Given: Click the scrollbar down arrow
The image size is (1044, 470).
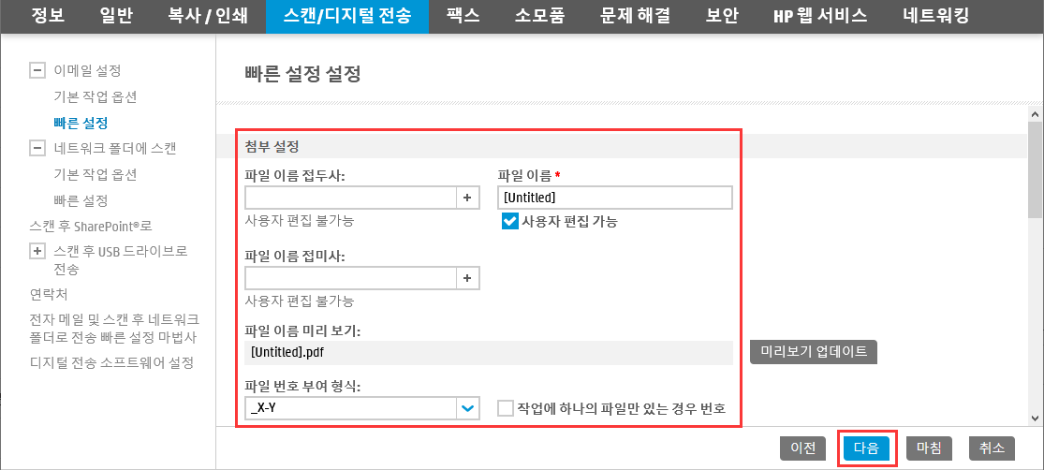Looking at the screenshot, I should click(1036, 418).
